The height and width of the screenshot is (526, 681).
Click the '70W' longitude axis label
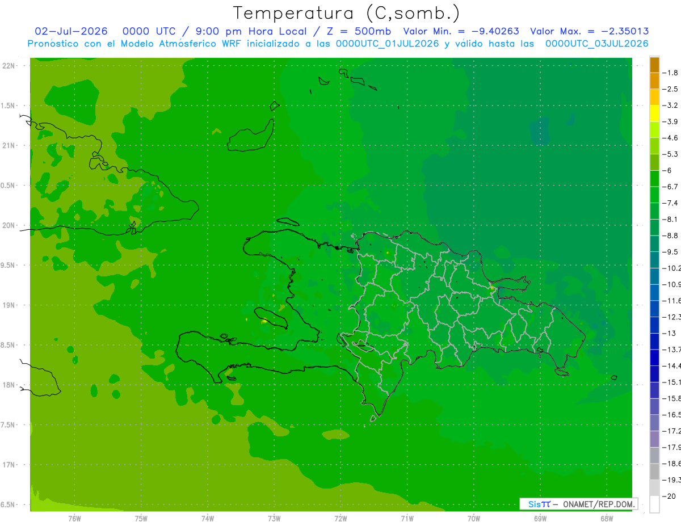pyautogui.click(x=474, y=518)
